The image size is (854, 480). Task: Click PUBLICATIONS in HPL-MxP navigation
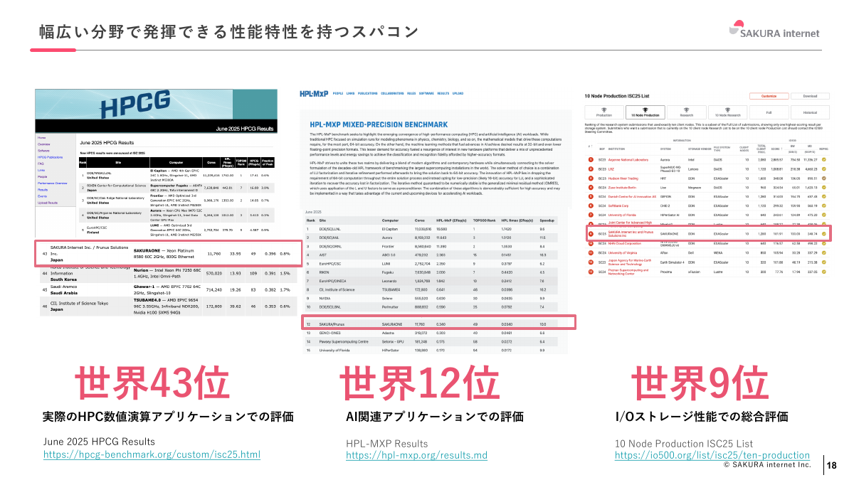pyautogui.click(x=367, y=93)
